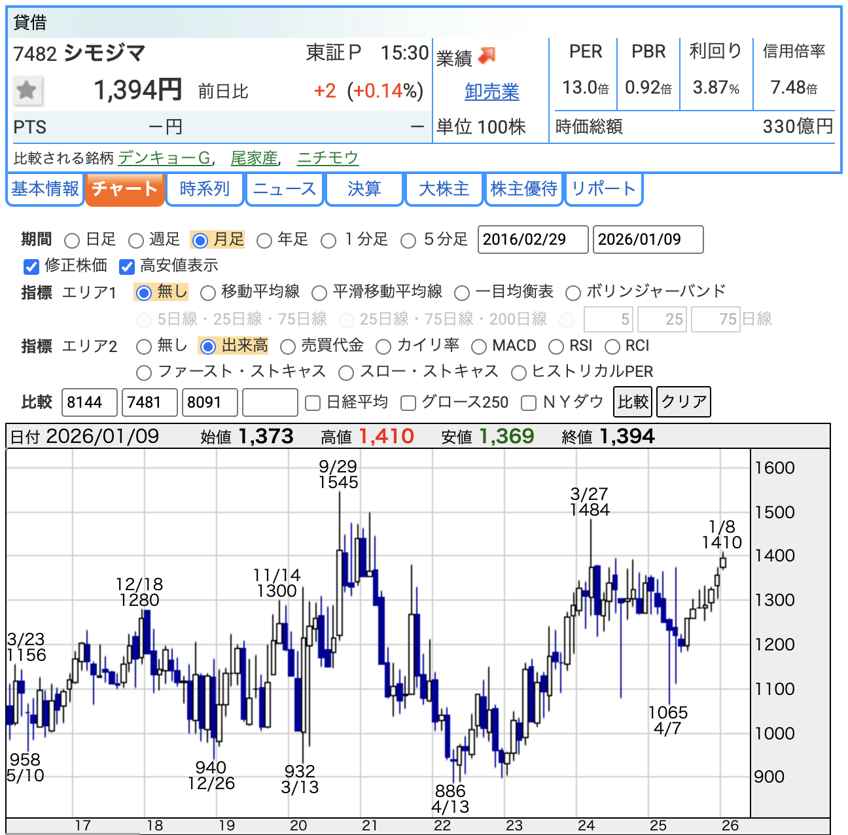
Task: Uncheck the 修正株価 checkbox
Action: tap(31, 266)
